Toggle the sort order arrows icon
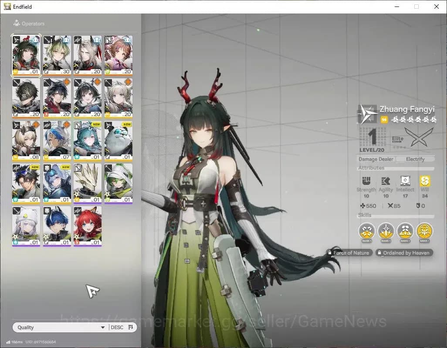The width and height of the screenshot is (447, 348). pos(131,327)
